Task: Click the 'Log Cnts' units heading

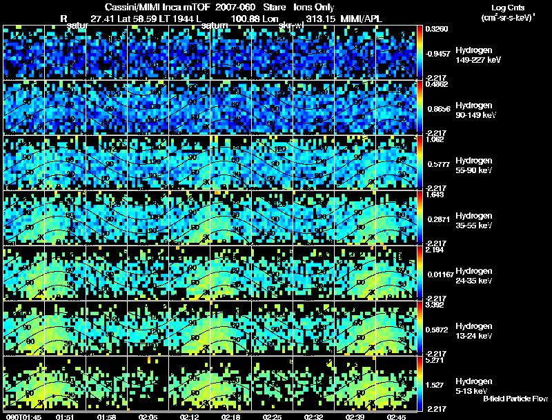Action: coord(508,8)
